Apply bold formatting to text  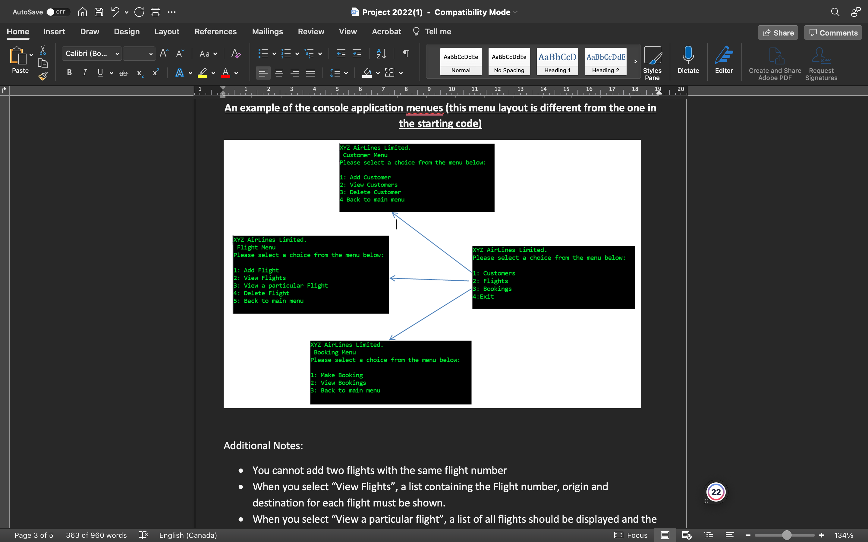[69, 72]
